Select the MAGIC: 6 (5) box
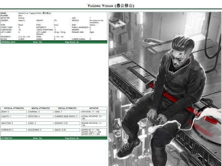The height and width of the screenshot is (166, 222). click(x=67, y=130)
